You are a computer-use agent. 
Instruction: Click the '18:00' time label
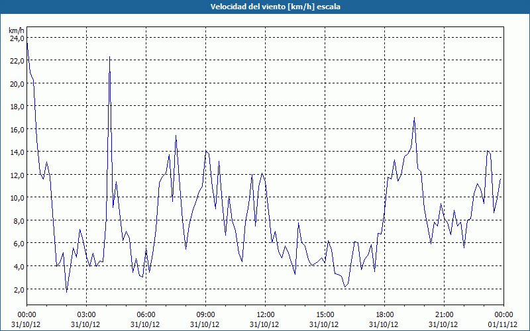click(x=385, y=315)
